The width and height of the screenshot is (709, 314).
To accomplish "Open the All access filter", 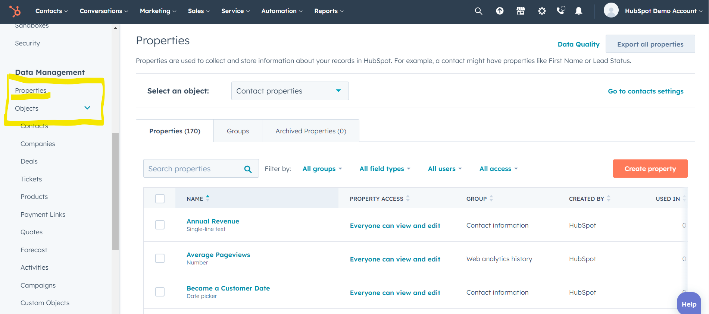I will (x=499, y=169).
